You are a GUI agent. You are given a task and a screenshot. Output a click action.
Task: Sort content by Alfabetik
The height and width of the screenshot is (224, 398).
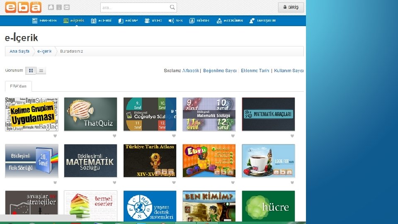191,71
